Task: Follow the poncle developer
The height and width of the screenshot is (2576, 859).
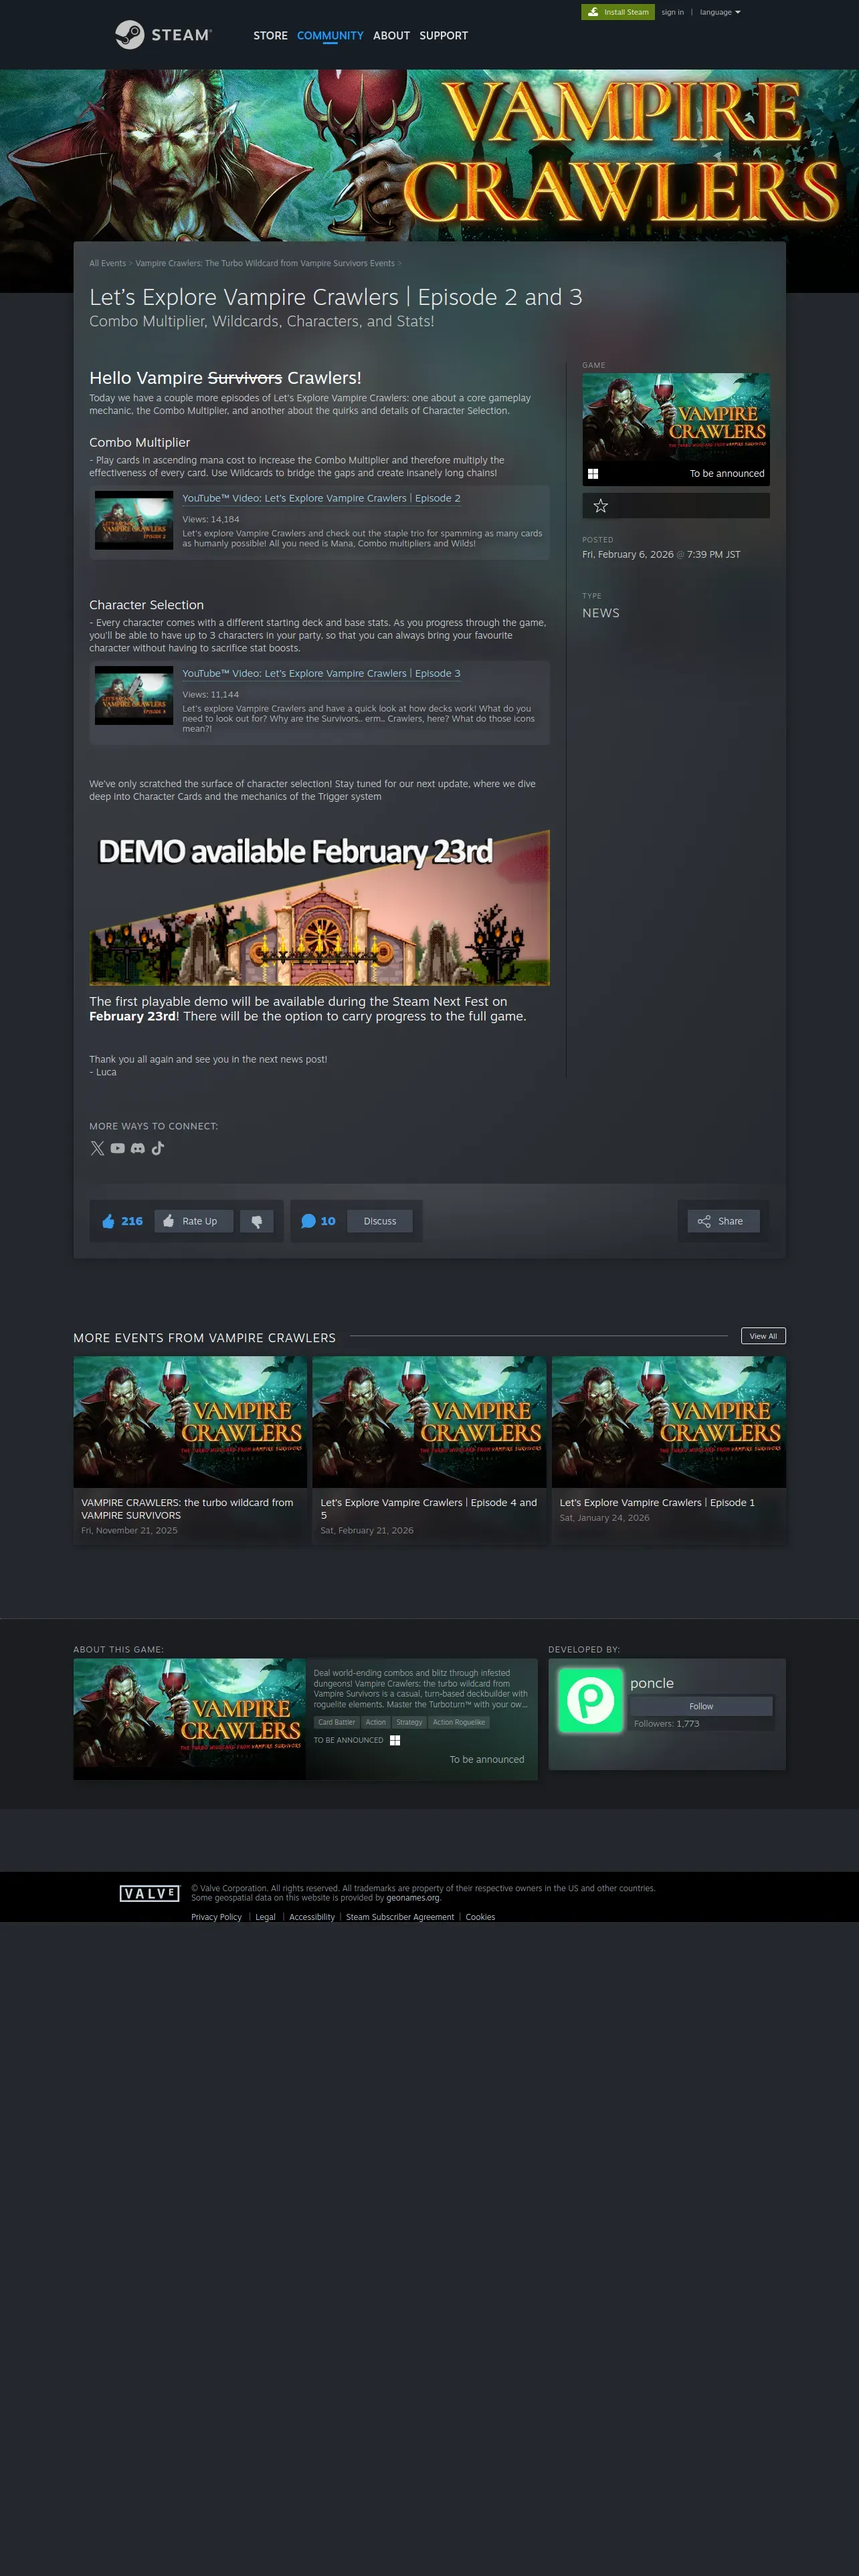Action: click(x=701, y=1706)
